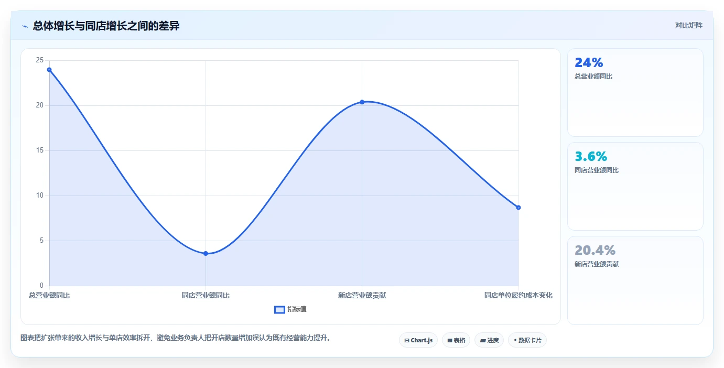Click the y-axis value 25
This screenshot has height=368, width=724.
[x=39, y=60]
